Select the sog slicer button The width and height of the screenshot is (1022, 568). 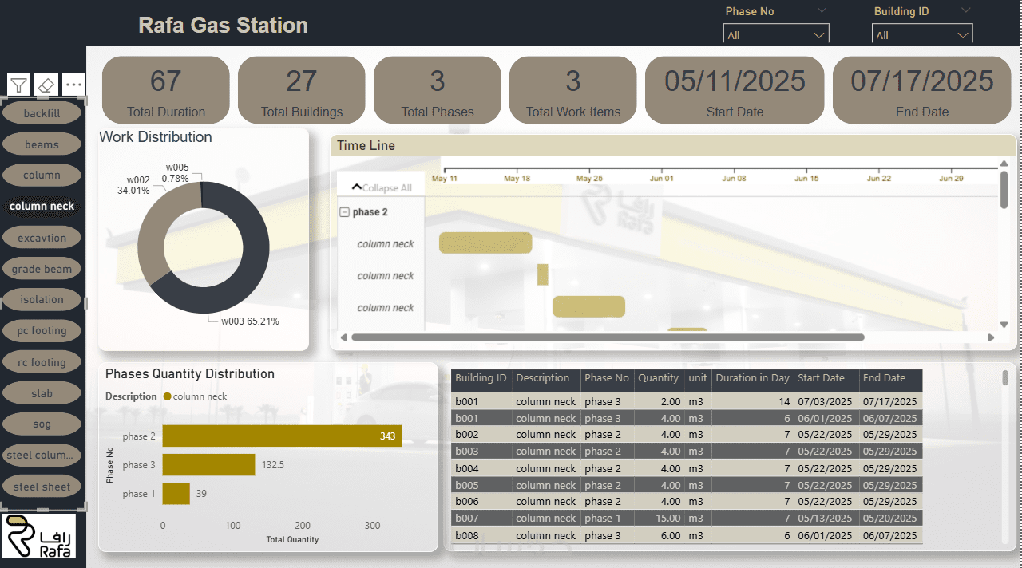42,424
